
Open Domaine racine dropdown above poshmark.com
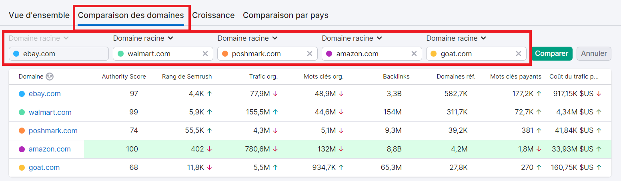[x=247, y=38]
